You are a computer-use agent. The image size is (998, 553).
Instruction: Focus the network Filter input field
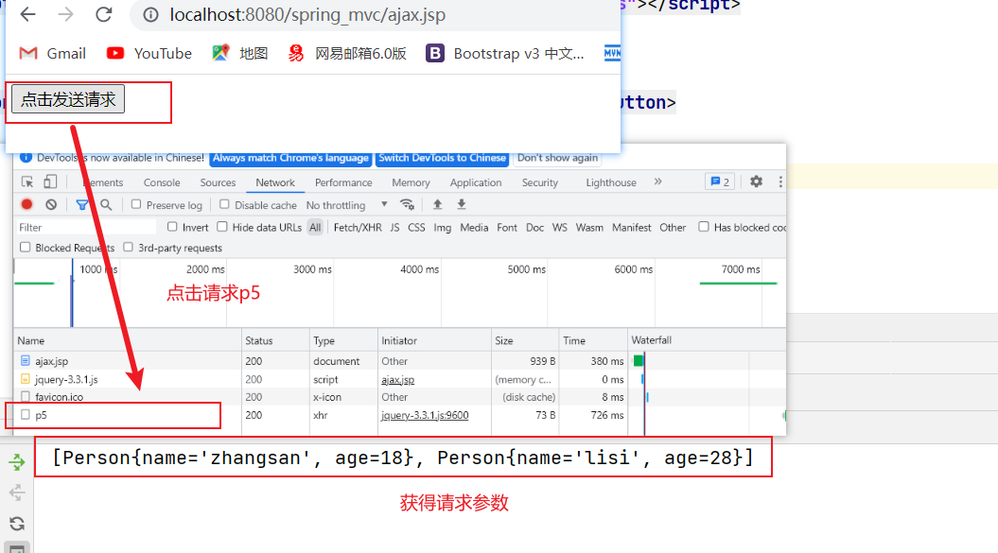85,227
